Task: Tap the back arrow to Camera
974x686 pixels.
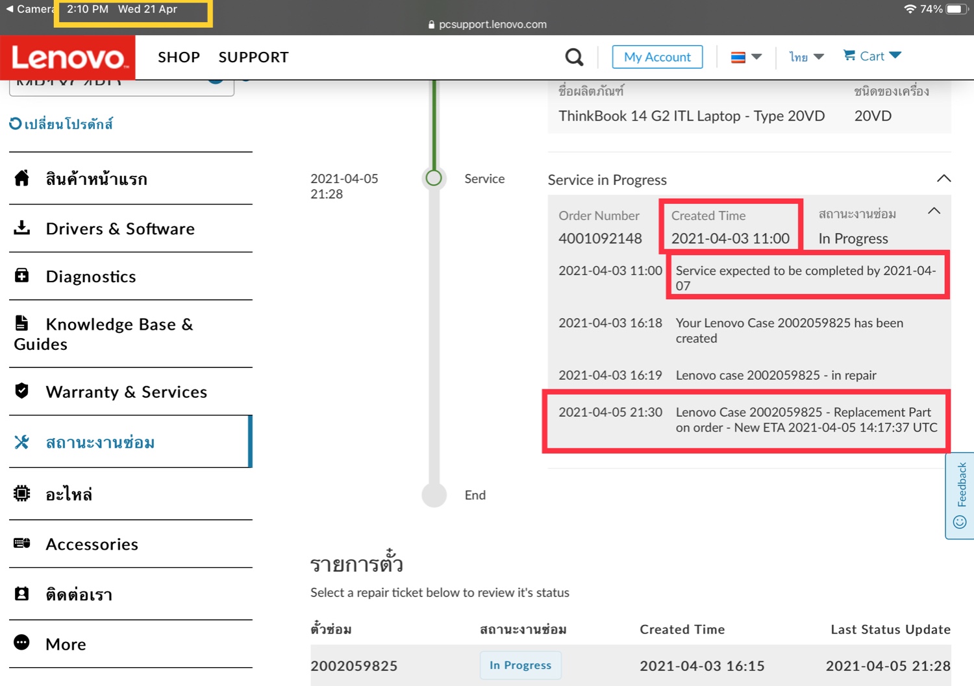Action: 9,9
